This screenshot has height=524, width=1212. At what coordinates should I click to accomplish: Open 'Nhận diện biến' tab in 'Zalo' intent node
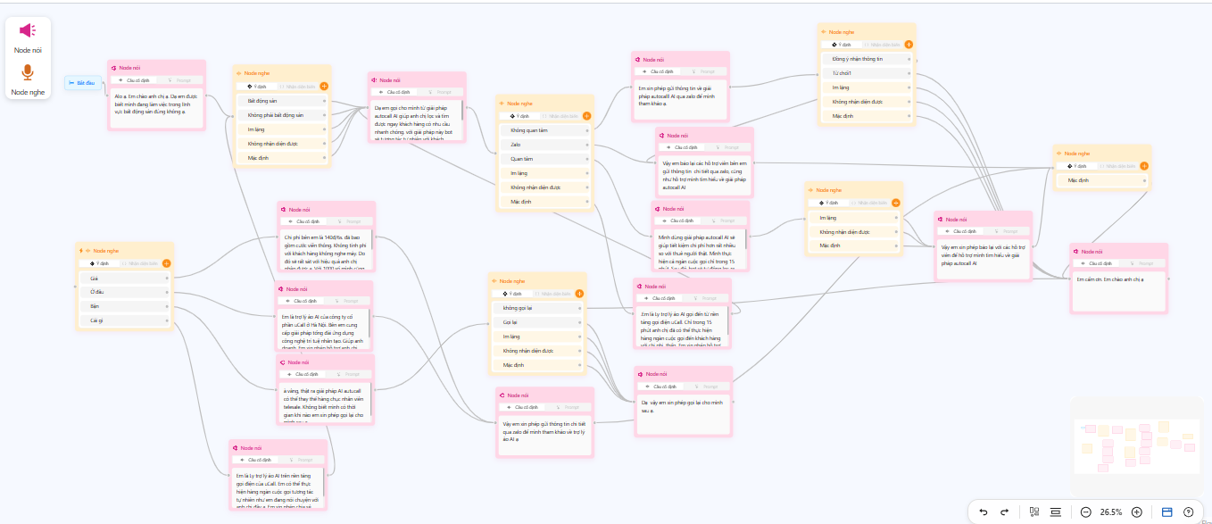560,116
